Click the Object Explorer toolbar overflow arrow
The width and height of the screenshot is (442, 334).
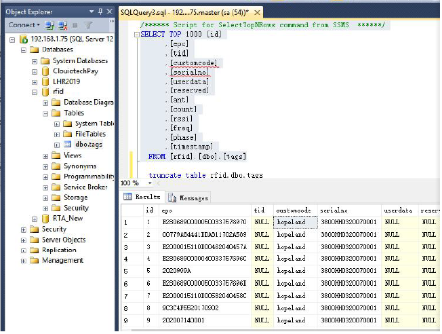coord(112,21)
